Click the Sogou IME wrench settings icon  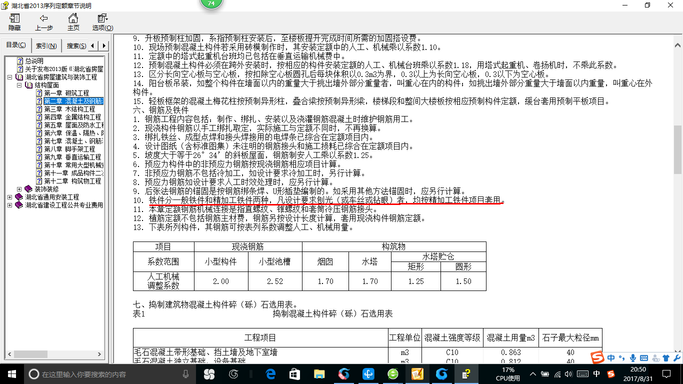point(675,358)
